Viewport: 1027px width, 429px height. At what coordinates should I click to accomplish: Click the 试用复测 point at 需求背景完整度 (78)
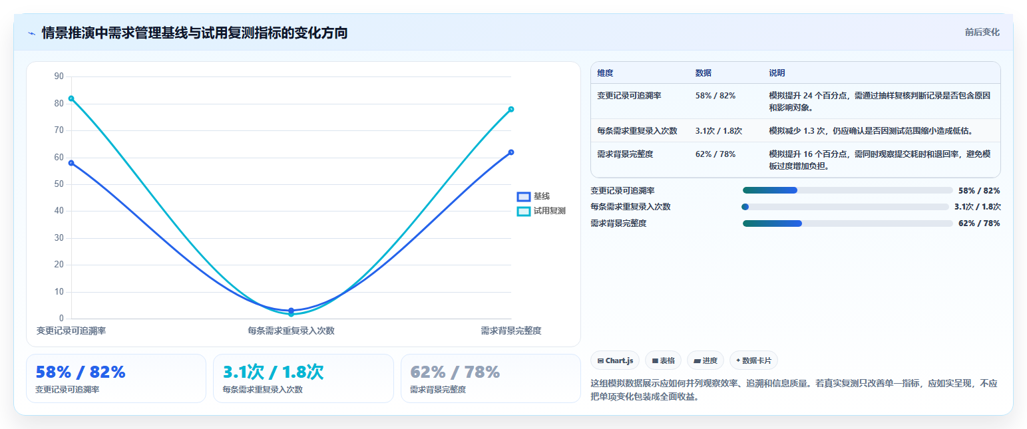tap(511, 109)
